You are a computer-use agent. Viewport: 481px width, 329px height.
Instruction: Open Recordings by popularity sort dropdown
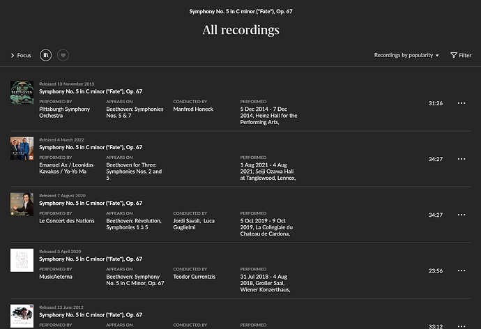pyautogui.click(x=406, y=55)
